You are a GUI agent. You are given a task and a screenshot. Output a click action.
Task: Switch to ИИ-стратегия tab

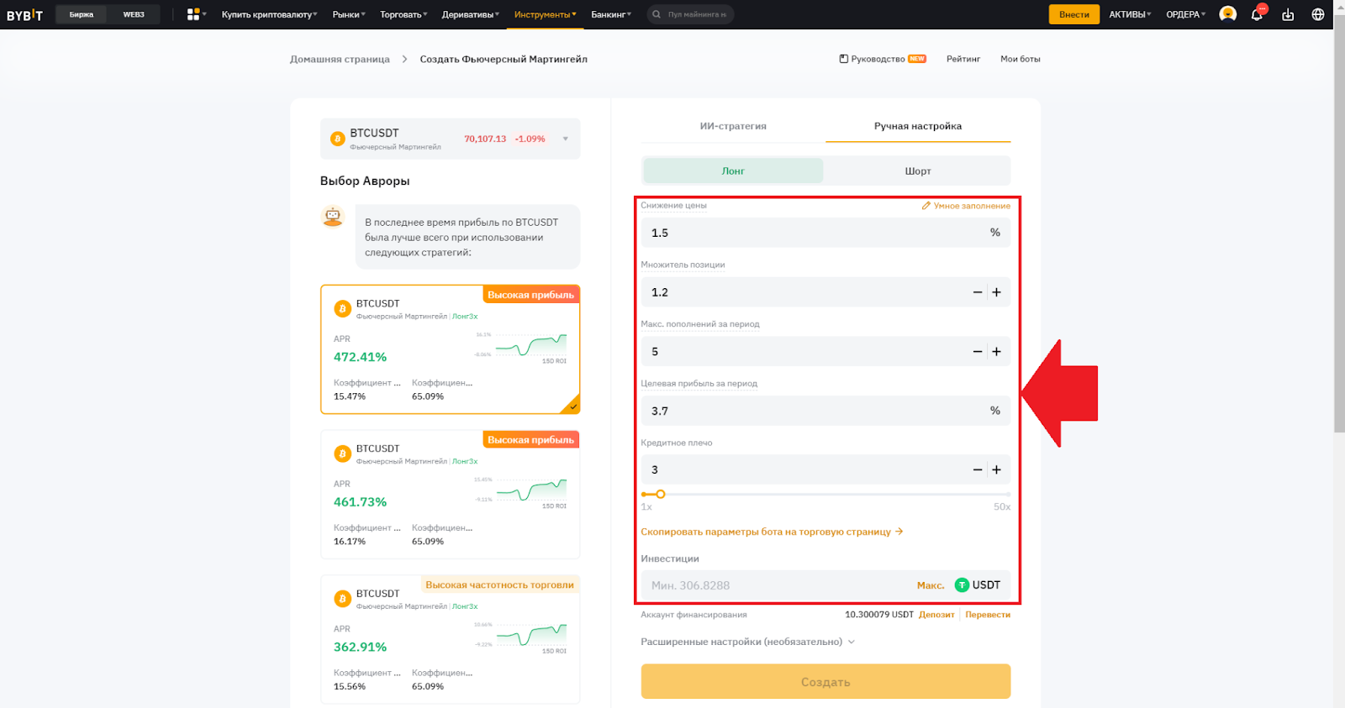tap(732, 126)
